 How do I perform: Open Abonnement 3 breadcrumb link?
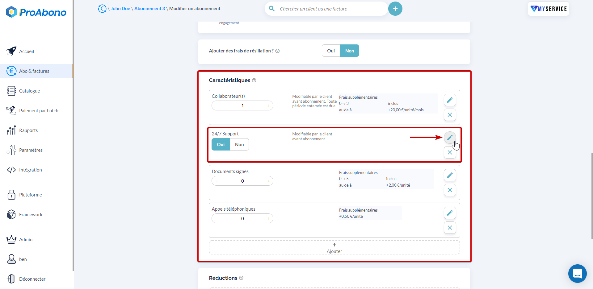(150, 8)
